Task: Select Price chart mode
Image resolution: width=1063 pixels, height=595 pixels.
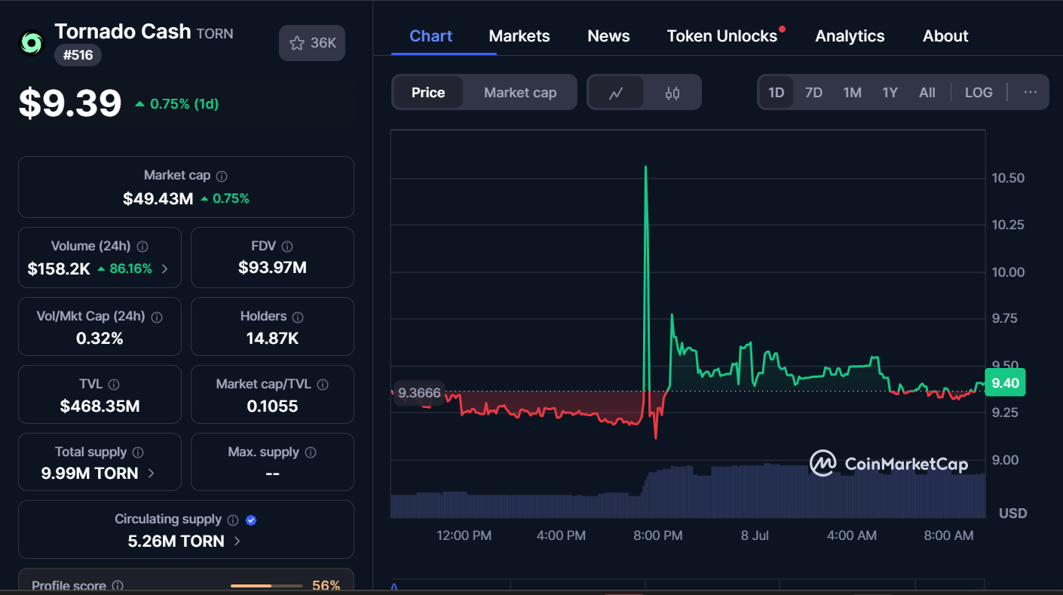Action: pyautogui.click(x=428, y=93)
